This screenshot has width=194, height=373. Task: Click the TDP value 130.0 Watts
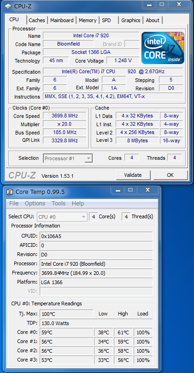96,323
